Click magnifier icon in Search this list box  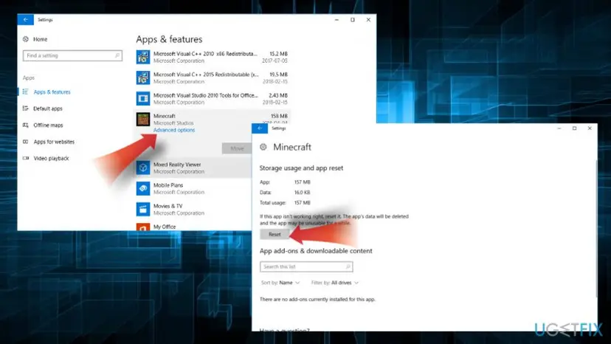348,266
